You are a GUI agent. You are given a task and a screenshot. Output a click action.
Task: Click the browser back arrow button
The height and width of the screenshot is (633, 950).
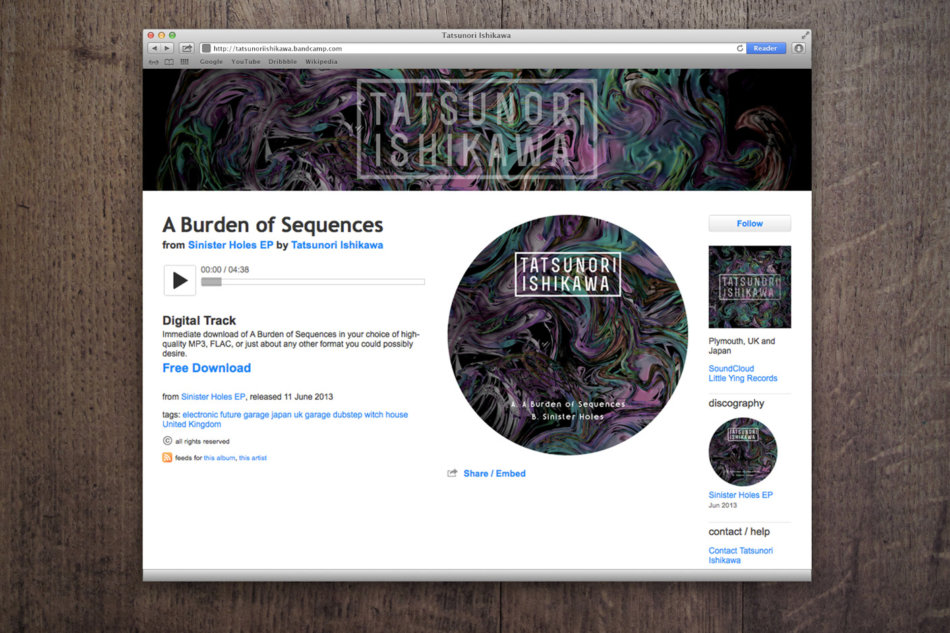pyautogui.click(x=154, y=49)
